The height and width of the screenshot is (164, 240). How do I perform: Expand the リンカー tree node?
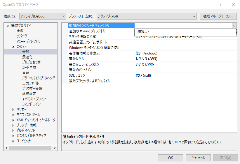coord(13,110)
